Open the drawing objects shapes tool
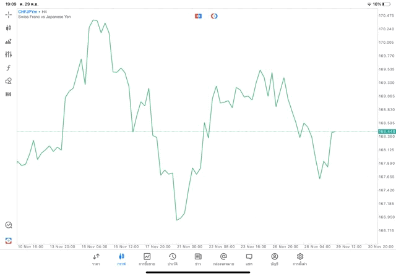The height and width of the screenshot is (276, 396). tap(8, 81)
